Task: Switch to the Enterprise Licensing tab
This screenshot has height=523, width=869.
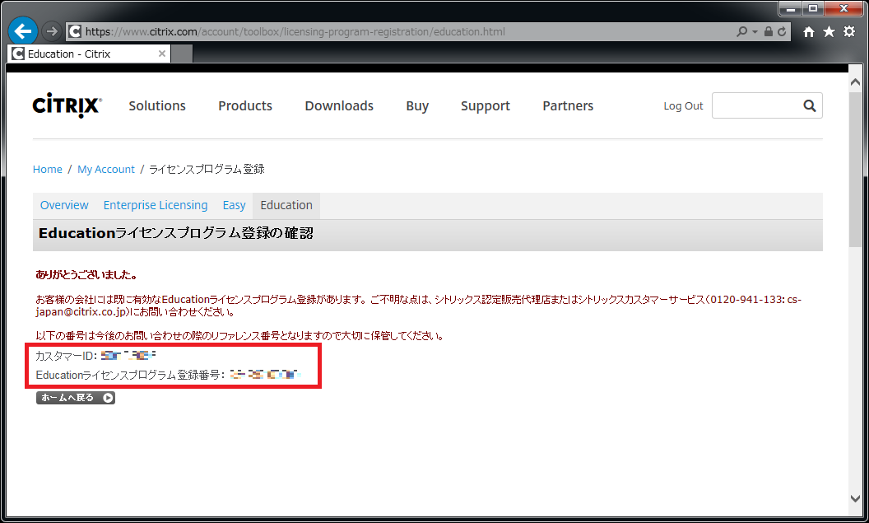Action: coord(155,205)
